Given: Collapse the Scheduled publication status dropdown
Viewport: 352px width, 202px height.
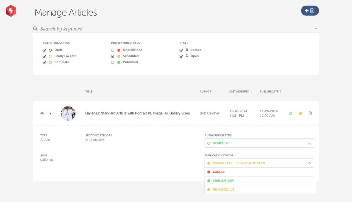Looking at the screenshot, I should click(309, 163).
